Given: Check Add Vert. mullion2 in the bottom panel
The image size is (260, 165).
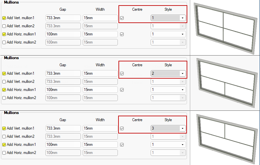Looking at the screenshot, I should tap(4, 136).
